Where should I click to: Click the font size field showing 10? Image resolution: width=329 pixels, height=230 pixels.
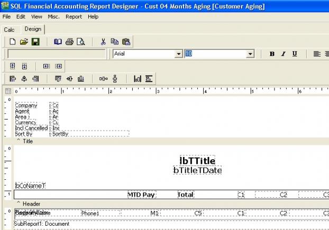point(215,54)
